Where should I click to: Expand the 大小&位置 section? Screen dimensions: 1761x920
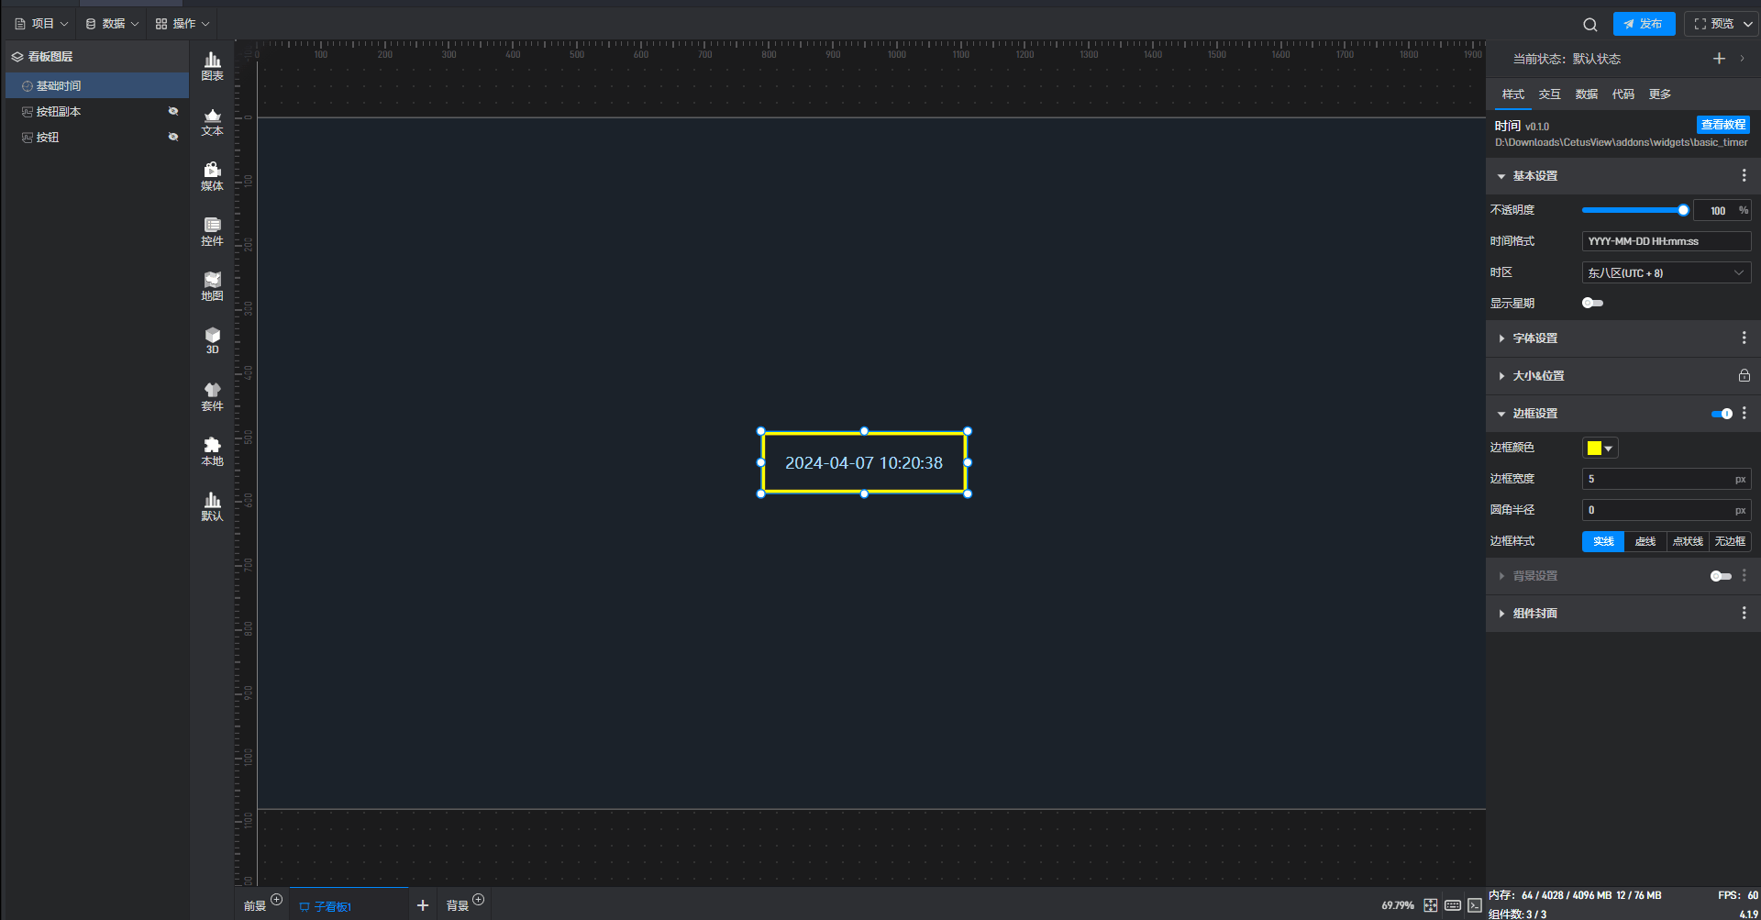pos(1501,376)
